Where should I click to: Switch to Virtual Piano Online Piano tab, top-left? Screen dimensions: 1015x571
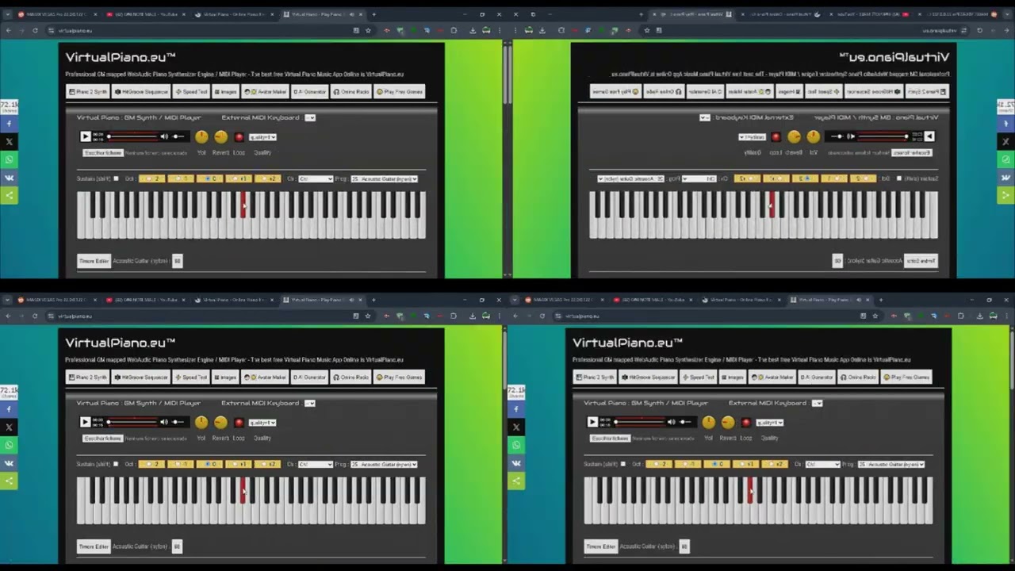click(x=233, y=13)
